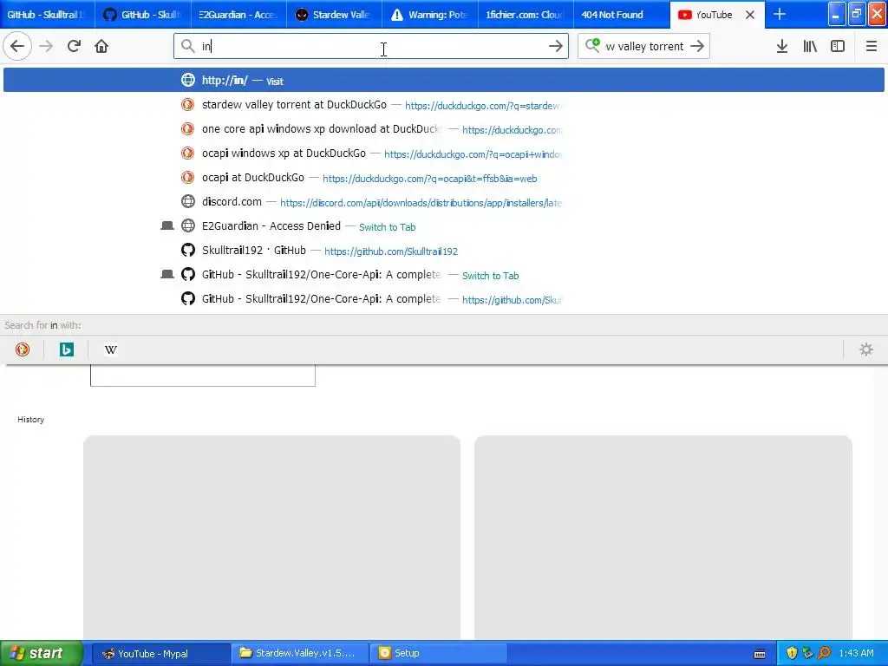Click the search engine icon in search box

pyautogui.click(x=592, y=45)
